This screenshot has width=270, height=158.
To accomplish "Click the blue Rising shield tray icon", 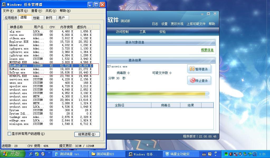I will point(255,154).
